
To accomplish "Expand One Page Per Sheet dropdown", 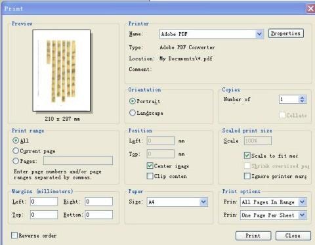I will [x=303, y=215].
